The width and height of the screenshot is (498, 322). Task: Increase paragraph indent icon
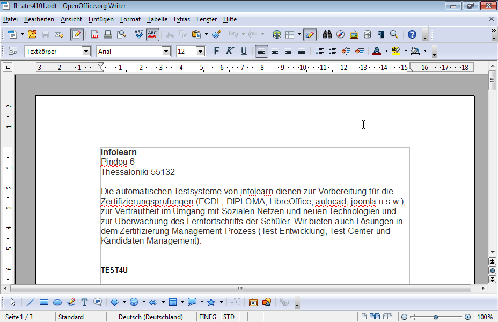point(360,51)
